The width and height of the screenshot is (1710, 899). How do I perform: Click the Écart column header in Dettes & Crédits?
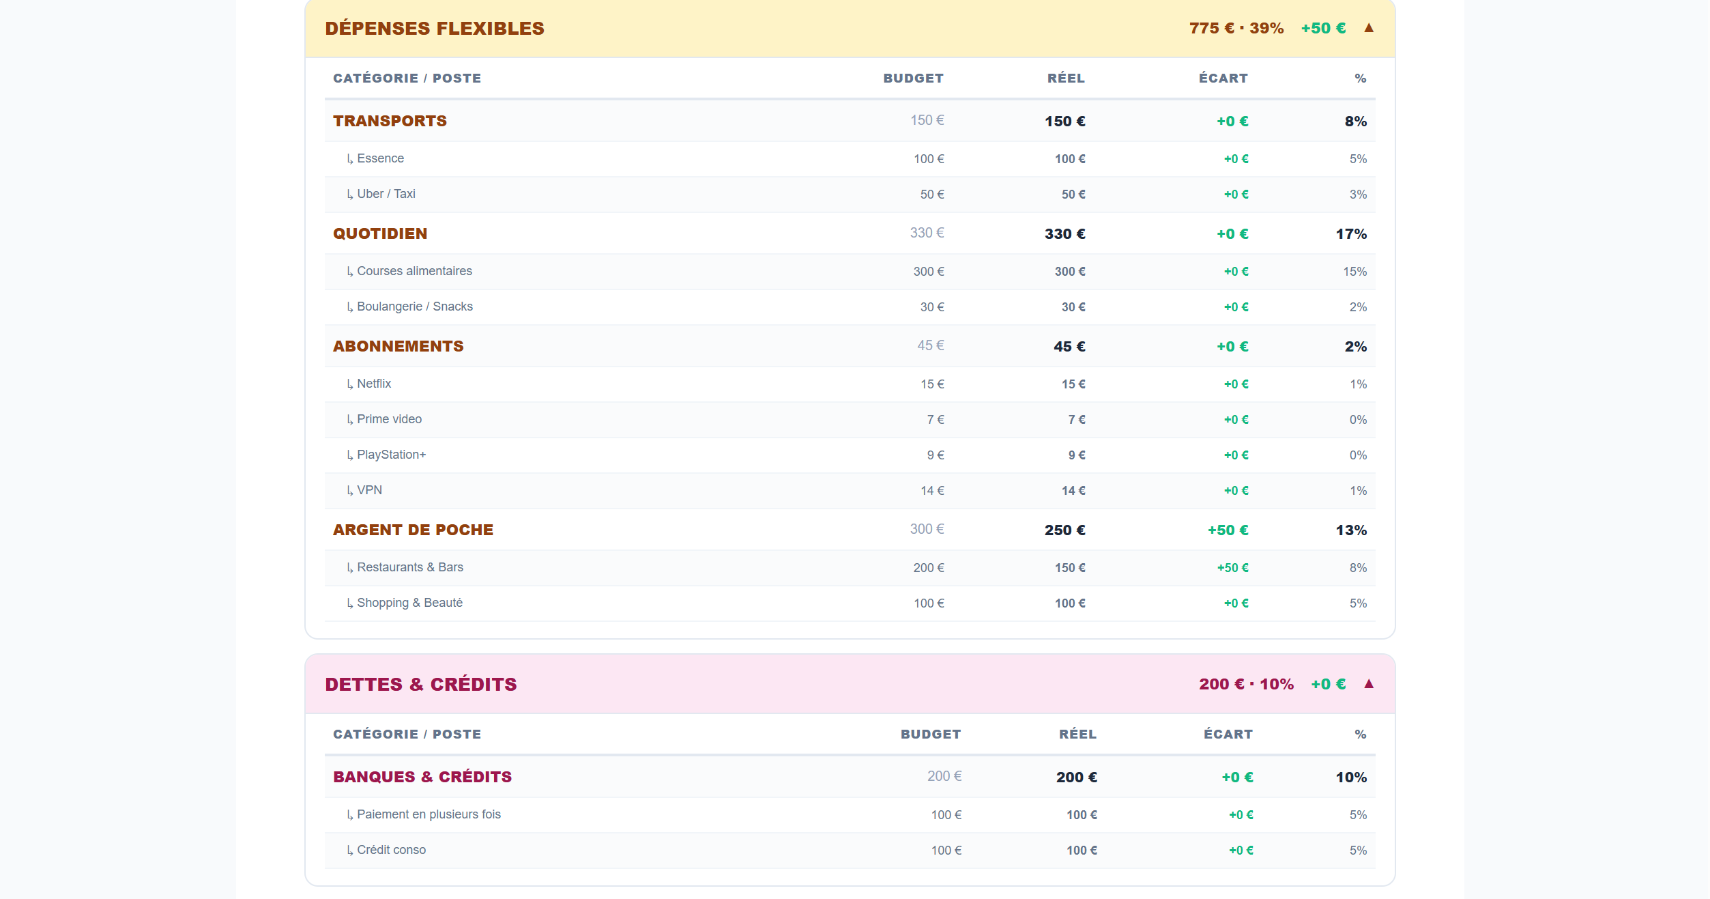(x=1228, y=734)
